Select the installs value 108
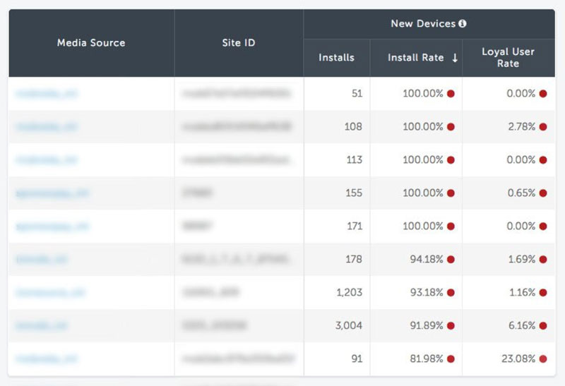 coord(353,127)
